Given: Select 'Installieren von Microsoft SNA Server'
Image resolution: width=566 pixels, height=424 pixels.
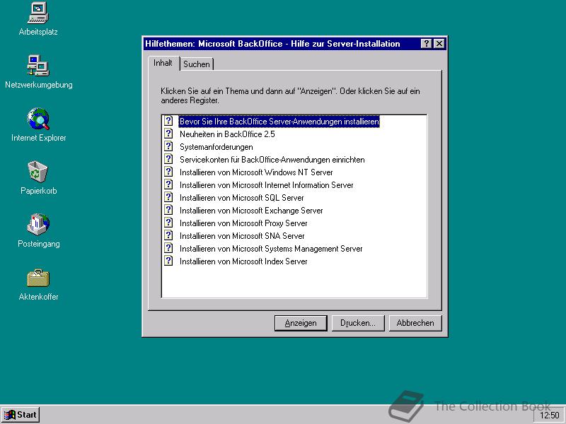Looking at the screenshot, I should click(x=242, y=236).
